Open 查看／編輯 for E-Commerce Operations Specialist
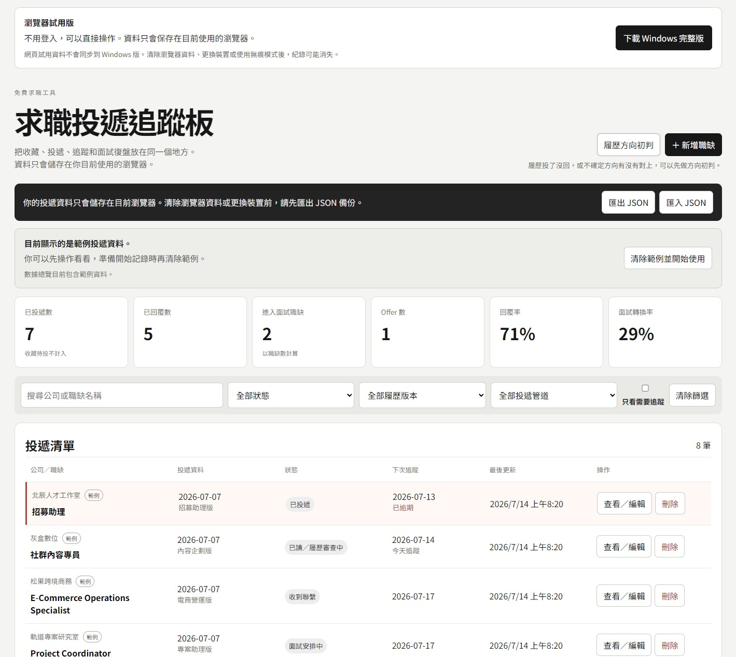 click(x=624, y=596)
